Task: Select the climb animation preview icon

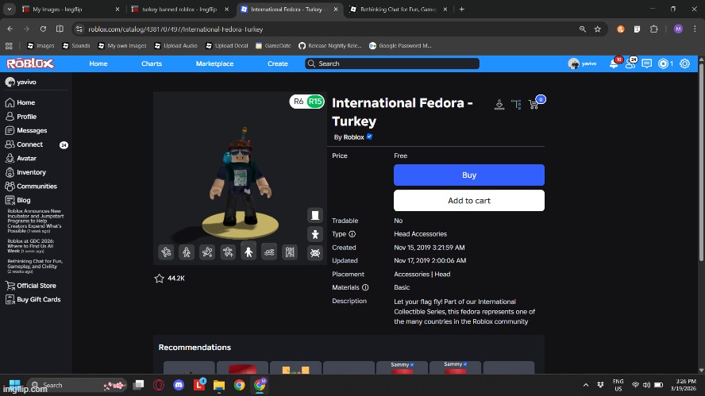Action: tap(290, 252)
